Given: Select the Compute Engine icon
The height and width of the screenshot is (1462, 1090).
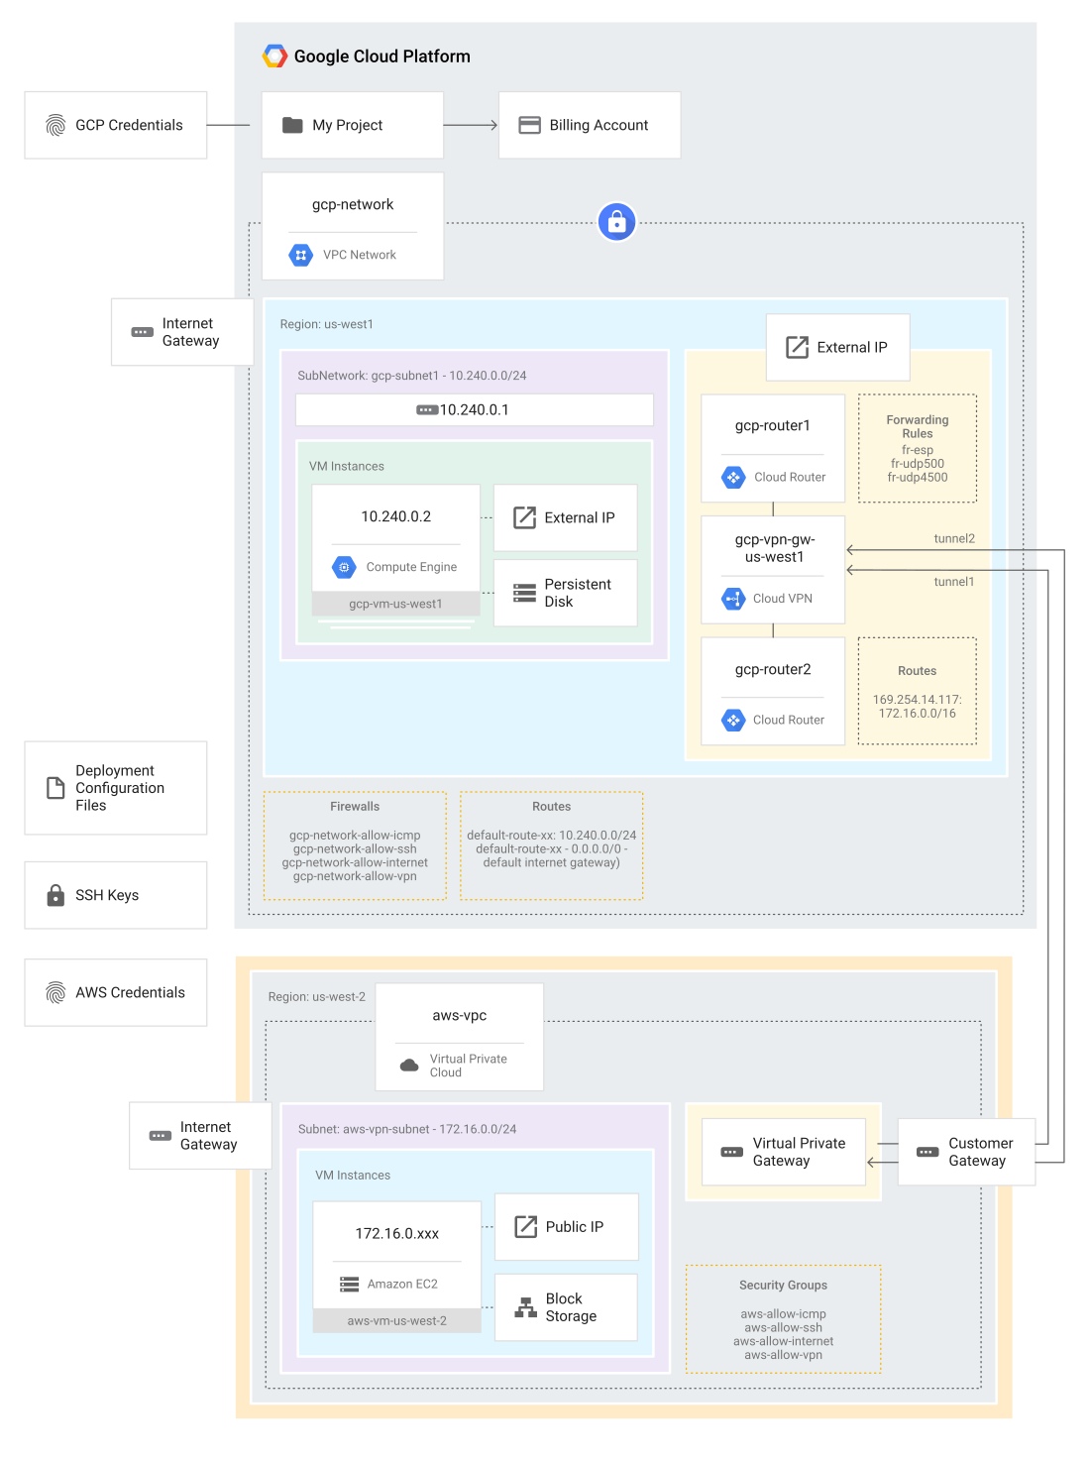Looking at the screenshot, I should pyautogui.click(x=344, y=567).
